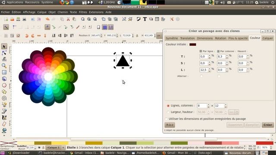Image resolution: width=276 pixels, height=155 pixels.
Task: Open the Firefox launcher in top panel
Action: (x=62, y=2)
